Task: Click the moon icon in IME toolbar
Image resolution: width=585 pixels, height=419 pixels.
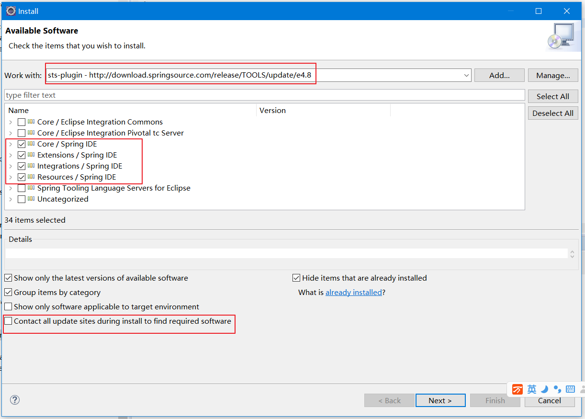Action: coord(544,389)
